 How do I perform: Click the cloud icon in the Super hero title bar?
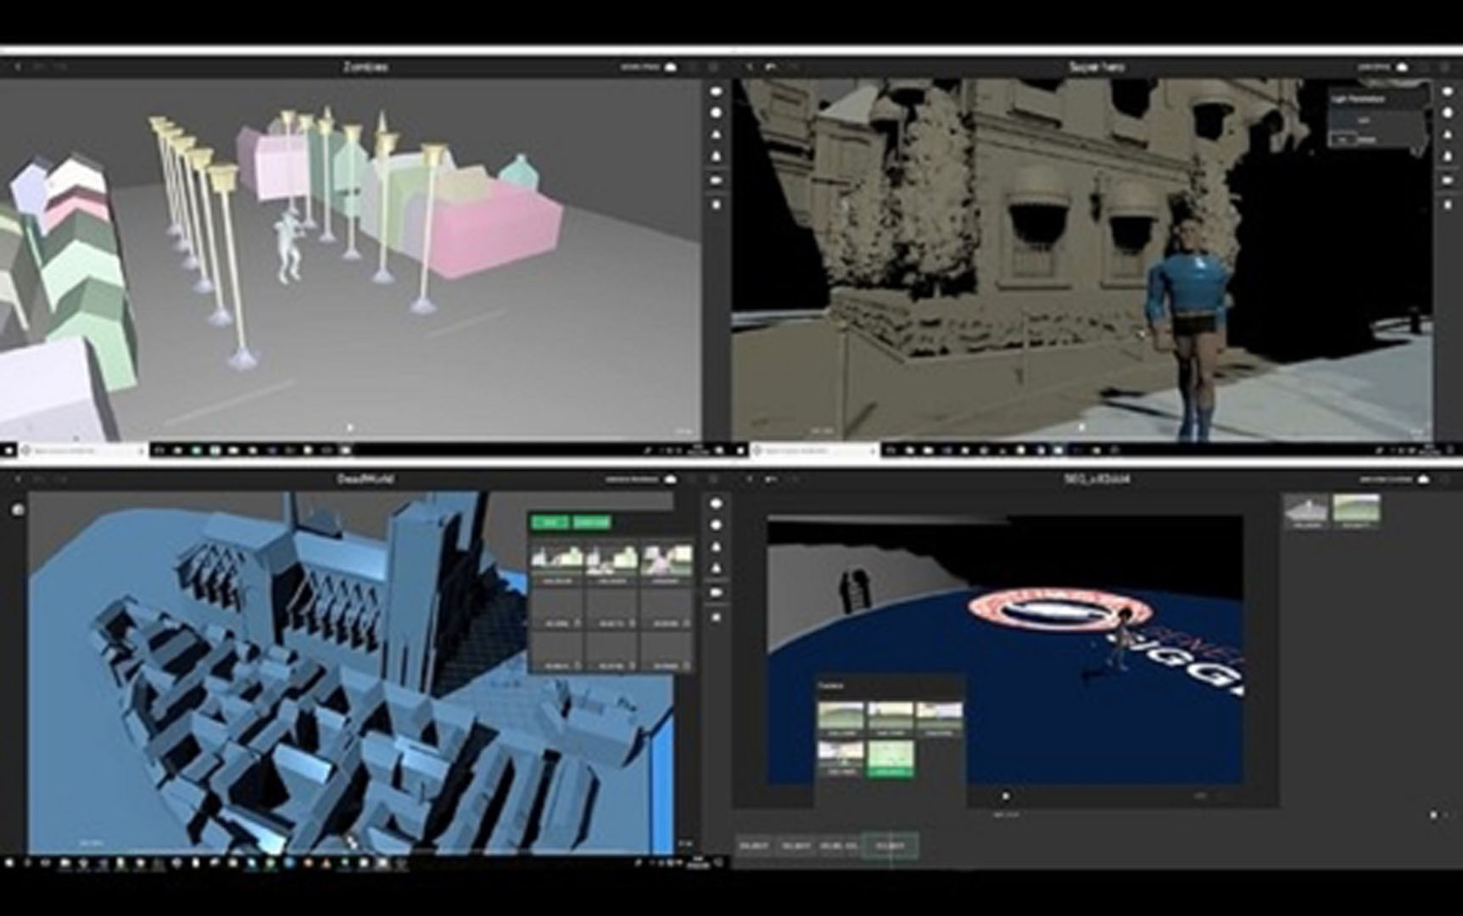pyautogui.click(x=1401, y=67)
